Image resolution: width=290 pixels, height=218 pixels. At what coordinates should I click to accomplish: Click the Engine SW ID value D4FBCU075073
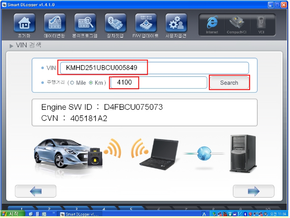(x=133, y=107)
